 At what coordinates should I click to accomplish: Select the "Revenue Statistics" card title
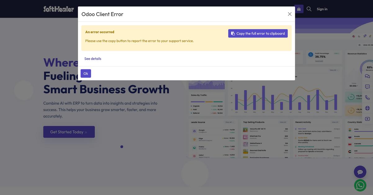tap(357, 54)
